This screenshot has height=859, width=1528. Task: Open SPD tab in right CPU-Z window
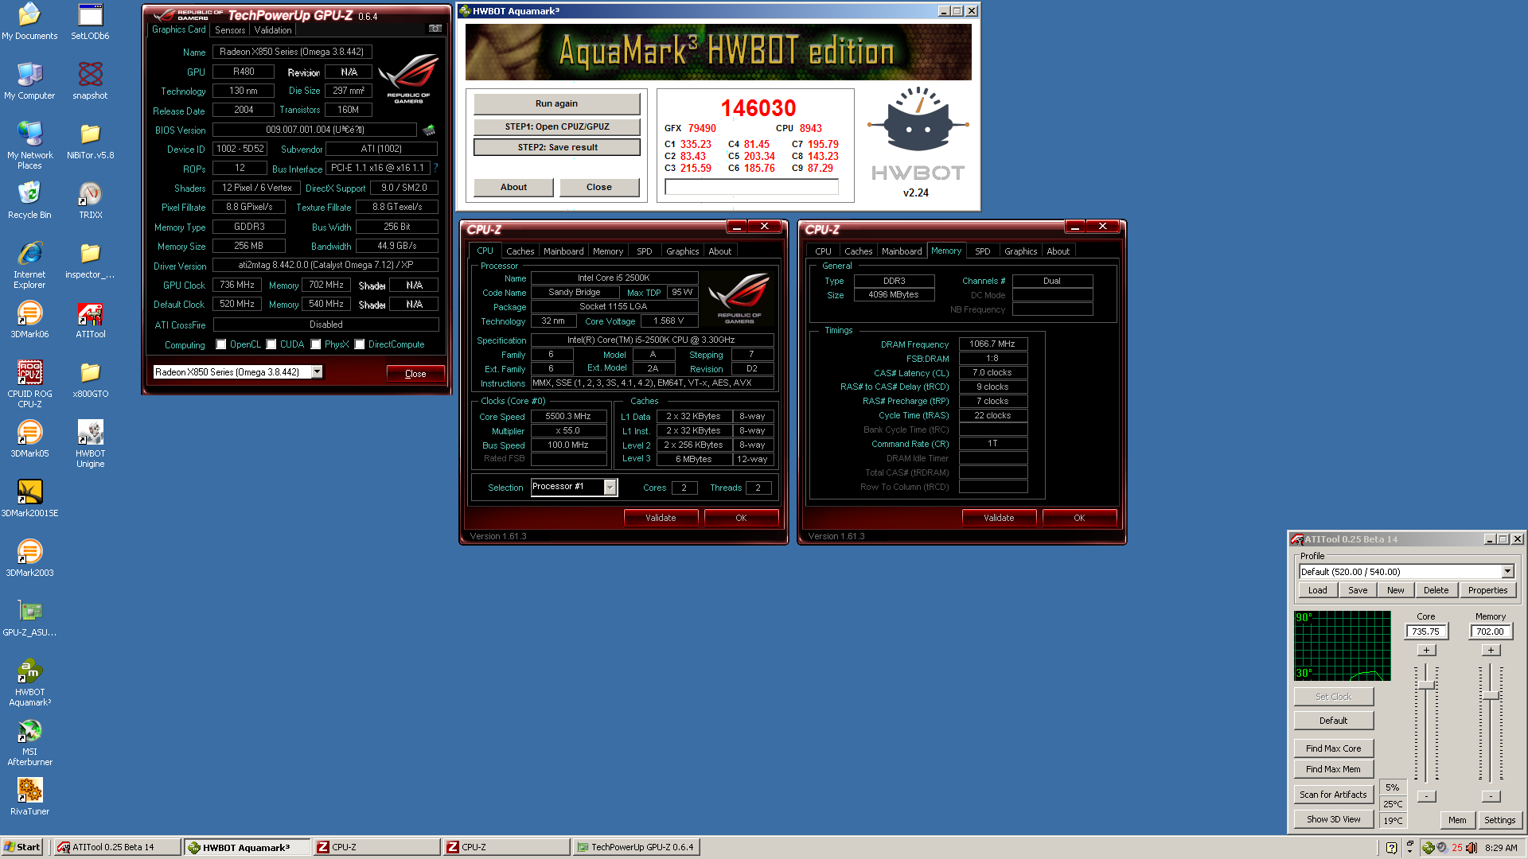(983, 251)
